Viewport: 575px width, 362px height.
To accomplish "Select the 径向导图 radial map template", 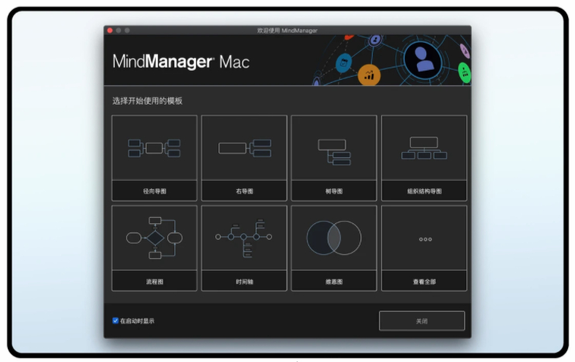I will tap(154, 158).
